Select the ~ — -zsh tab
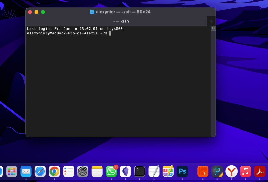Screen dimensions: 268x182 pyautogui.click(x=120, y=21)
